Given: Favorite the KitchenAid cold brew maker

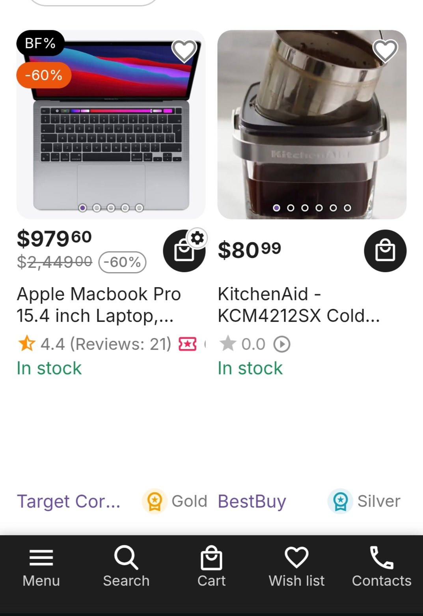Looking at the screenshot, I should coord(385,51).
